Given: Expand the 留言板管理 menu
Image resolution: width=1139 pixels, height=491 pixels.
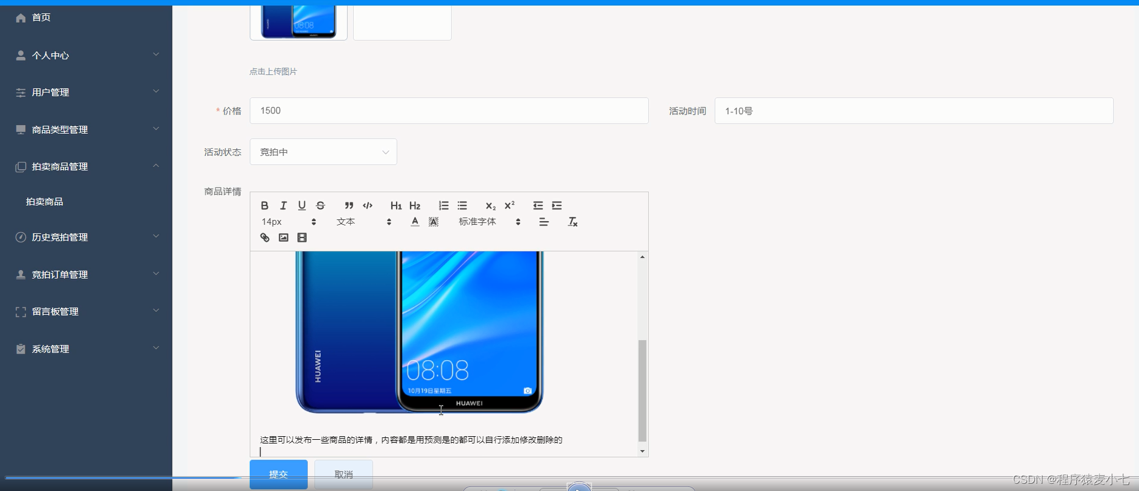Looking at the screenshot, I should click(86, 311).
